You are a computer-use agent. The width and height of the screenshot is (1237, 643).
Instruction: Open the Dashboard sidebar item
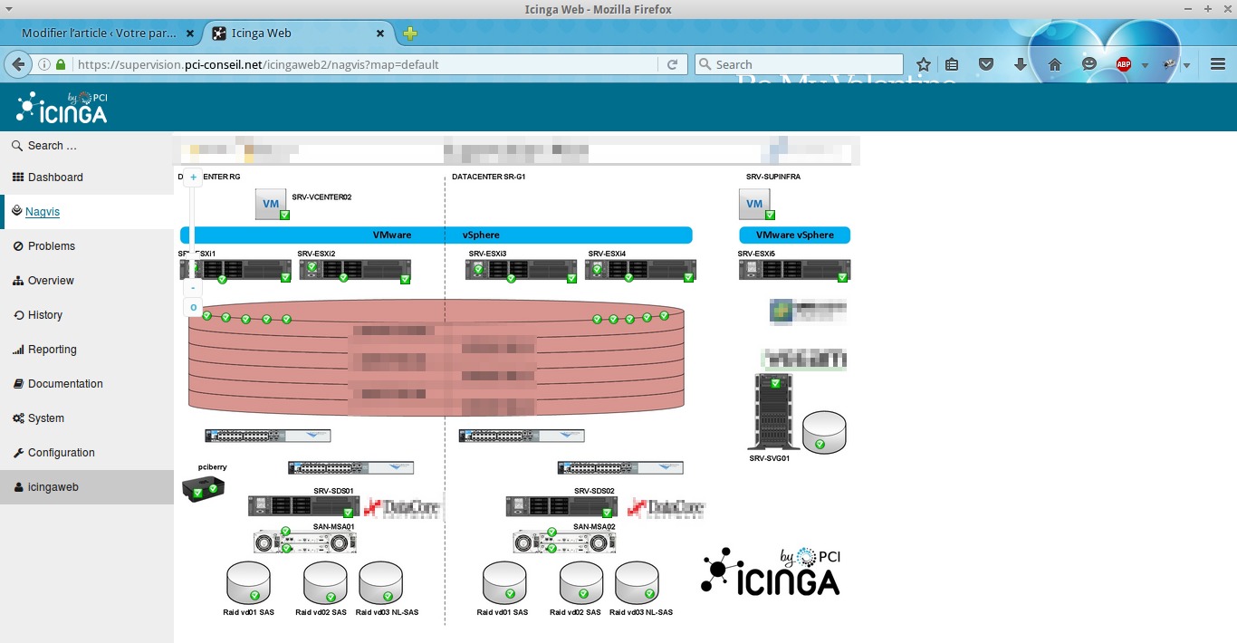pos(54,178)
